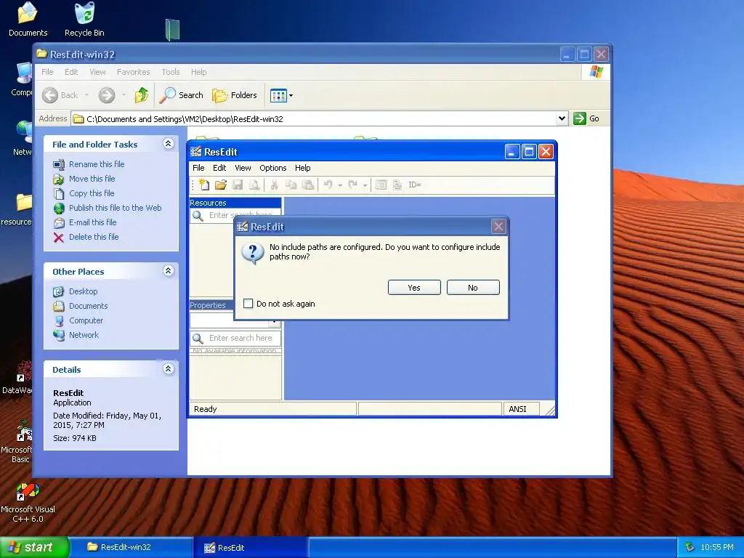Click the Paste icon in ResEdit toolbar
This screenshot has width=744, height=558.
tap(308, 185)
